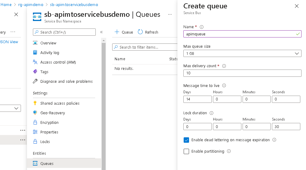Viewport: 306px width, 170px height.
Task: Open Geo-Recovery settings
Action: coord(53,113)
